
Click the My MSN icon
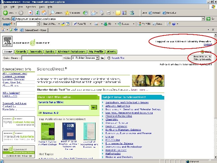tap(140, 24)
